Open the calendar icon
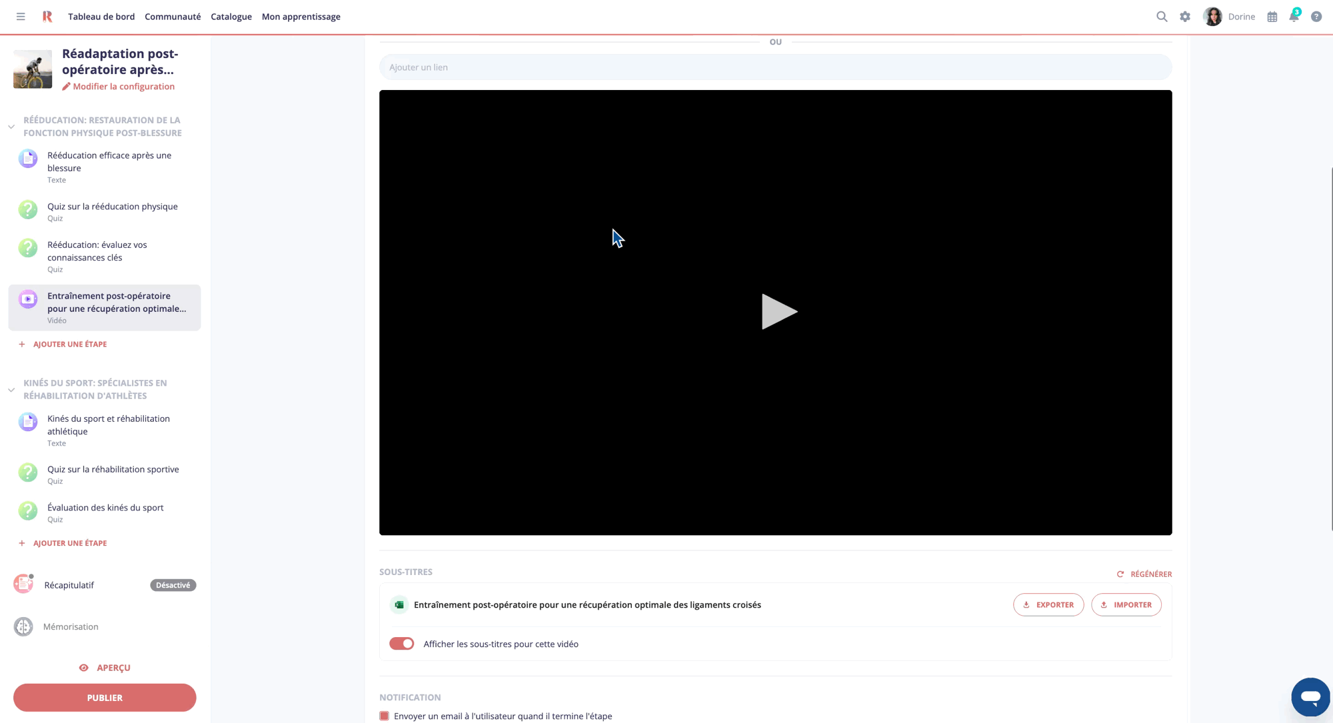 pyautogui.click(x=1272, y=16)
